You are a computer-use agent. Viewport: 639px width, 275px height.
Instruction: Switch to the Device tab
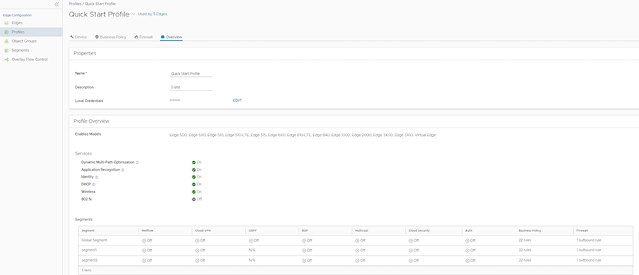tap(78, 37)
